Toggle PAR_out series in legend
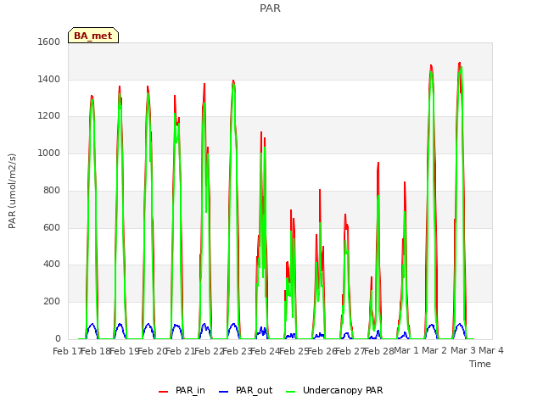 pos(246,390)
